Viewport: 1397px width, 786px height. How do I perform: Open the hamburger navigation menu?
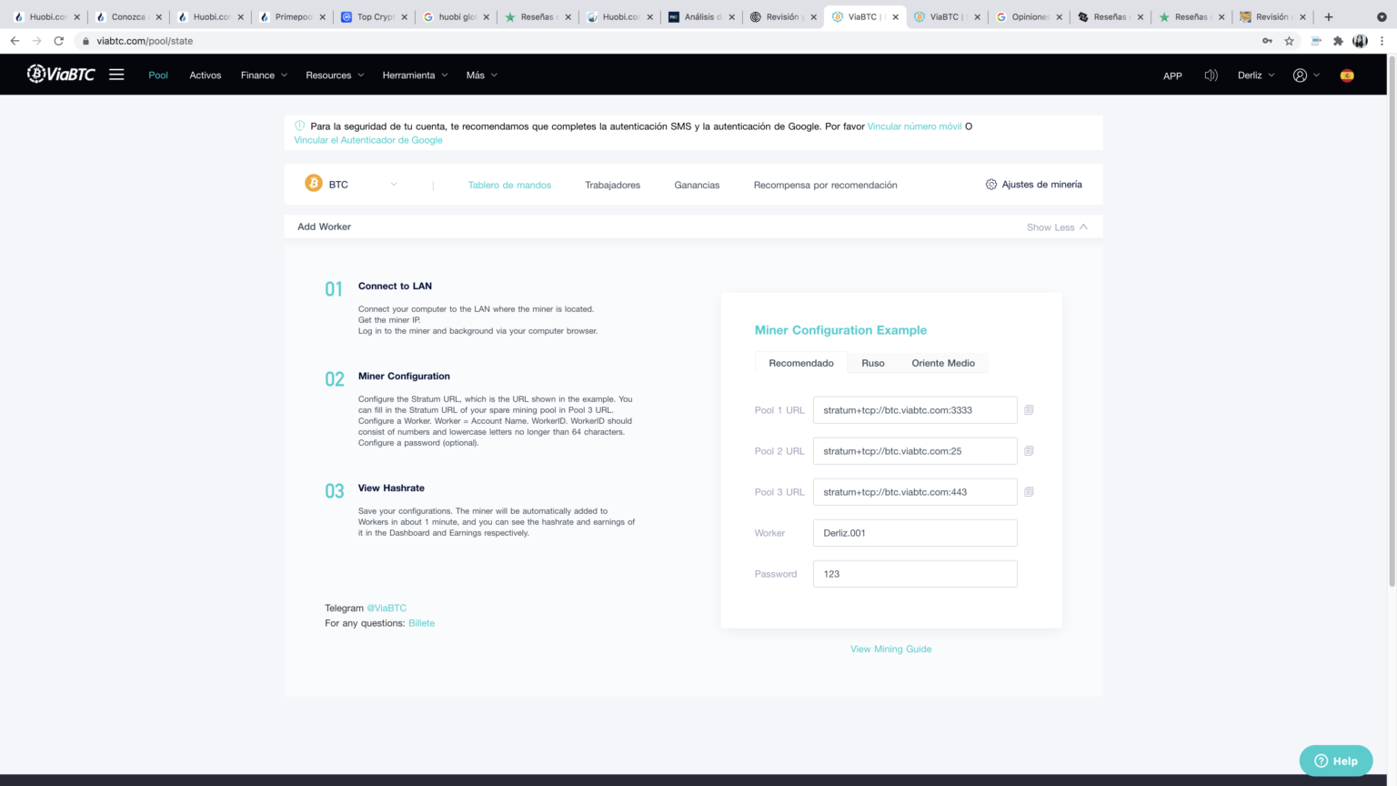coord(116,75)
